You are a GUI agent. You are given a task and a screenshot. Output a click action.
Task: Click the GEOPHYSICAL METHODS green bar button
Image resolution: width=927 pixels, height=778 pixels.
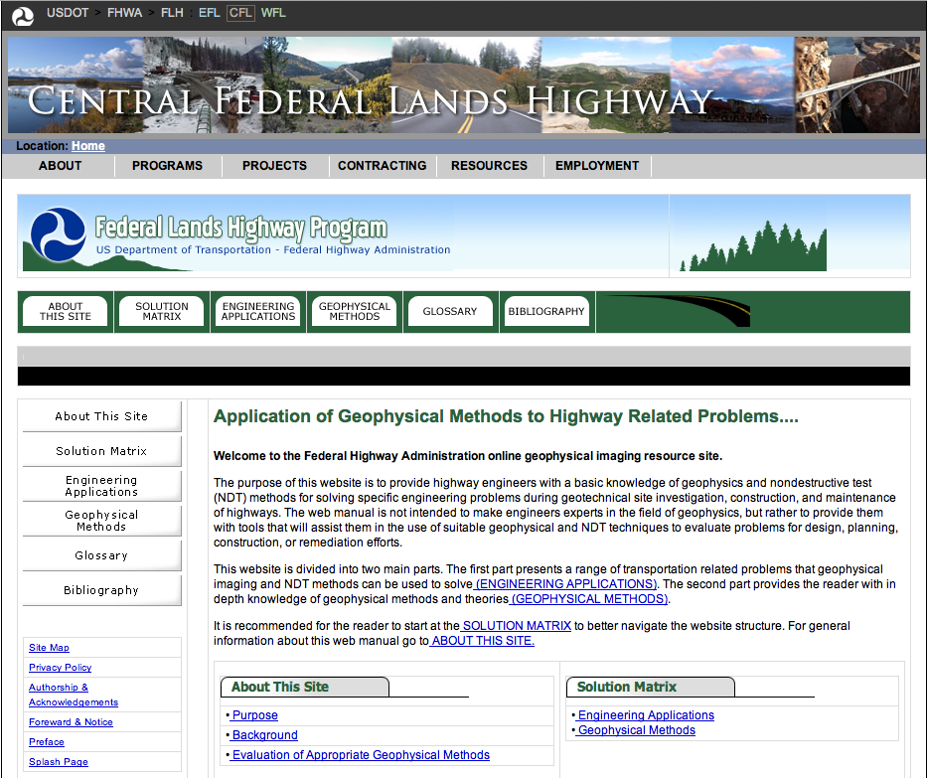pyautogui.click(x=355, y=311)
